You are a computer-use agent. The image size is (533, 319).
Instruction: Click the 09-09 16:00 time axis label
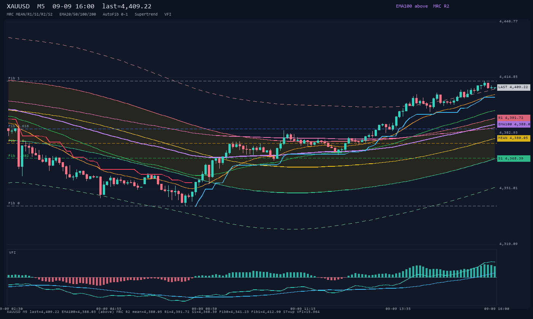point(496,309)
